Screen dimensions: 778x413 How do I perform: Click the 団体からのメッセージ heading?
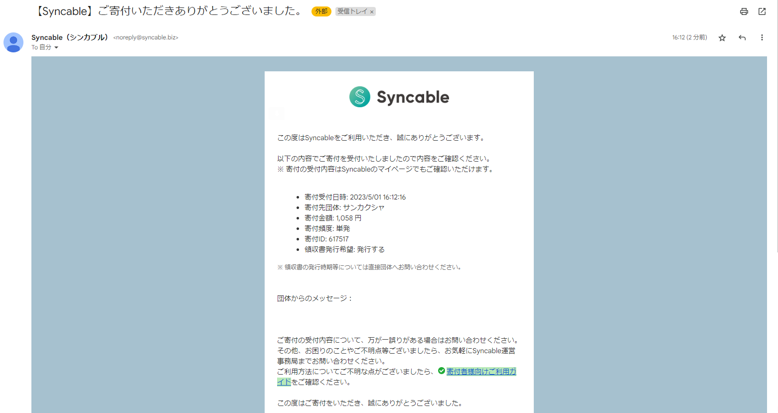point(315,298)
